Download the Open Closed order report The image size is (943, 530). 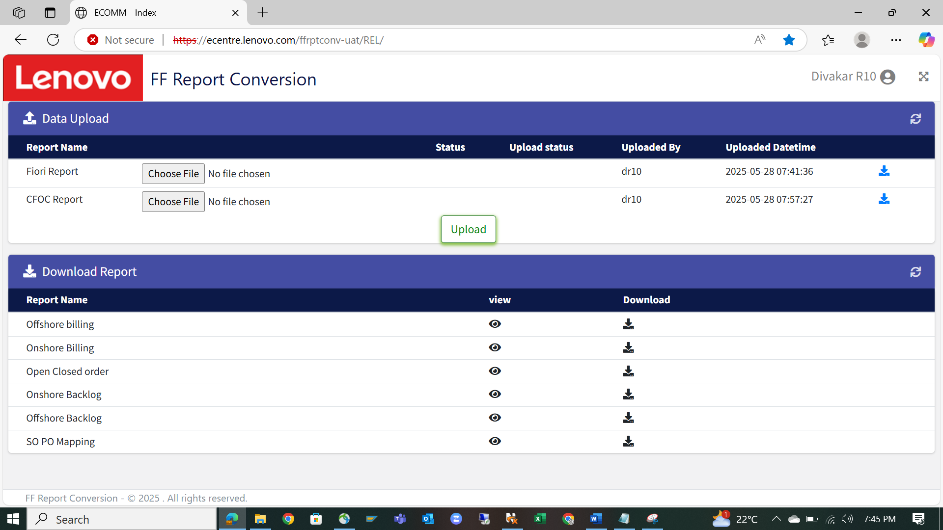click(x=628, y=371)
